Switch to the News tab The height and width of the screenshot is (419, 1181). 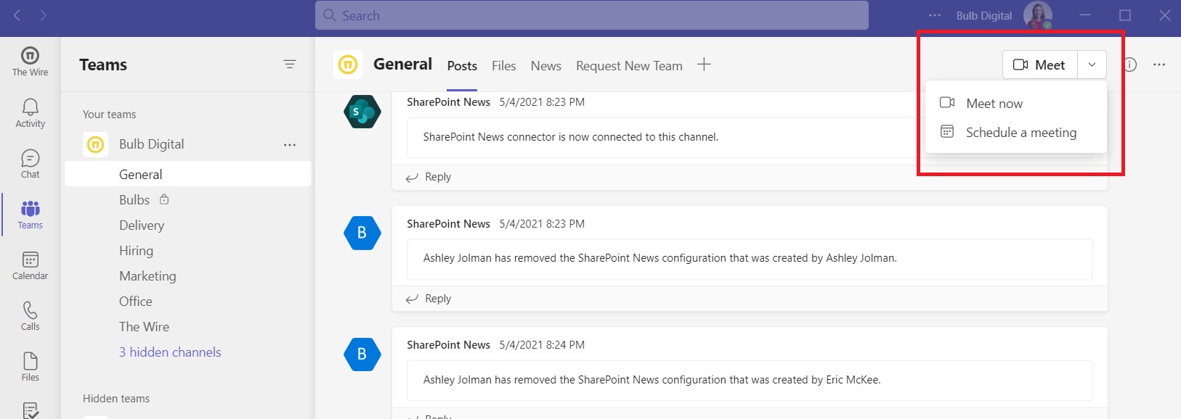point(545,66)
